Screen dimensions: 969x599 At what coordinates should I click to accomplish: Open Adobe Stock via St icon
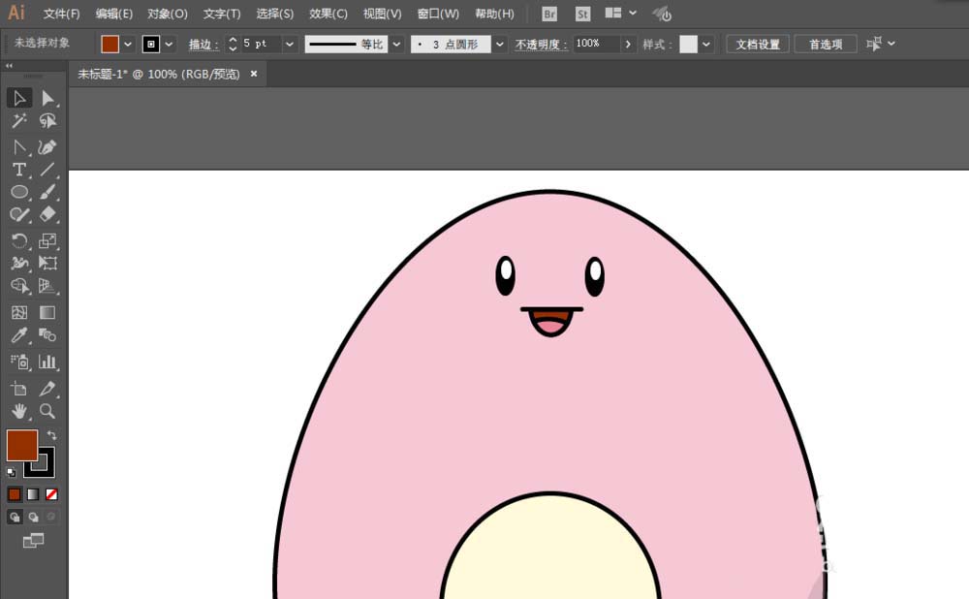pos(582,14)
